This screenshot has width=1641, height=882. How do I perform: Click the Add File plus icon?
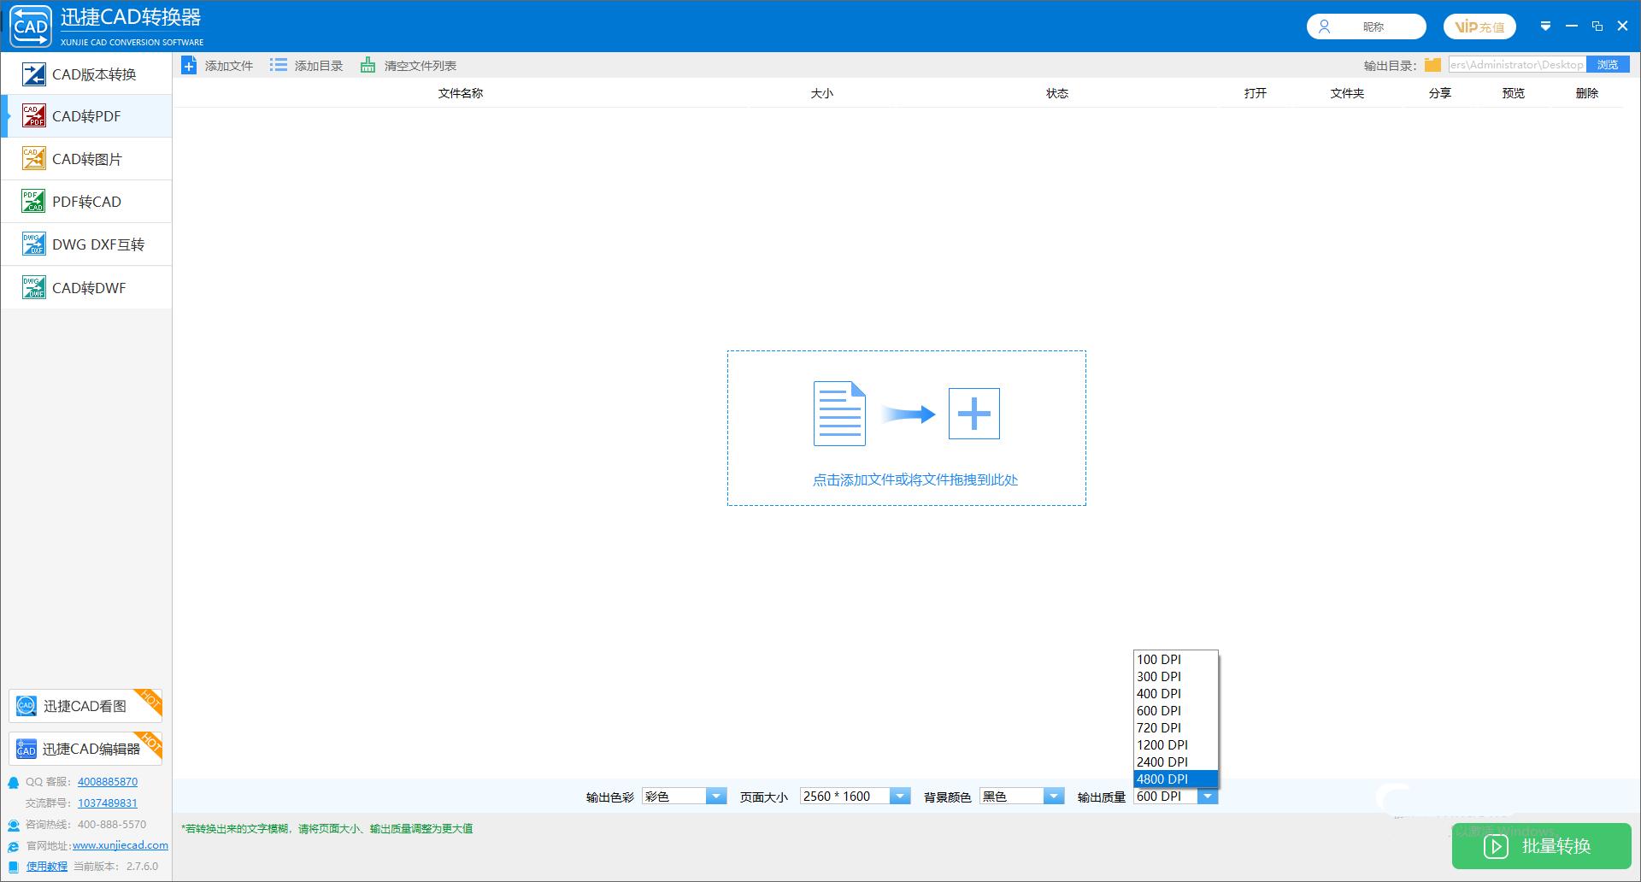tap(189, 66)
